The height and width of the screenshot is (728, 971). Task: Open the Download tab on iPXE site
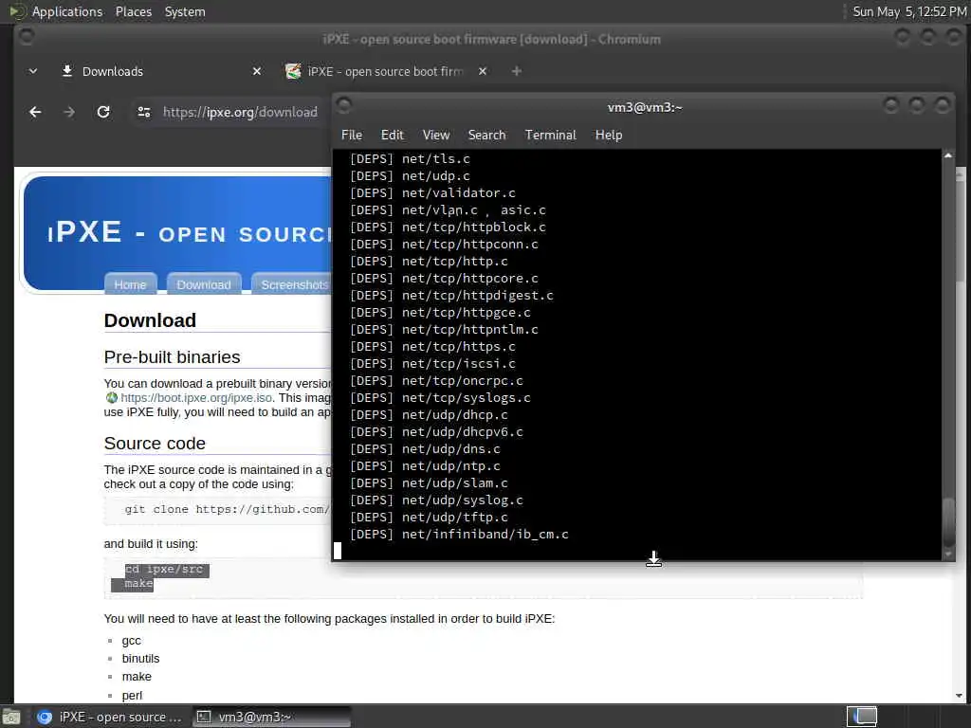[204, 284]
